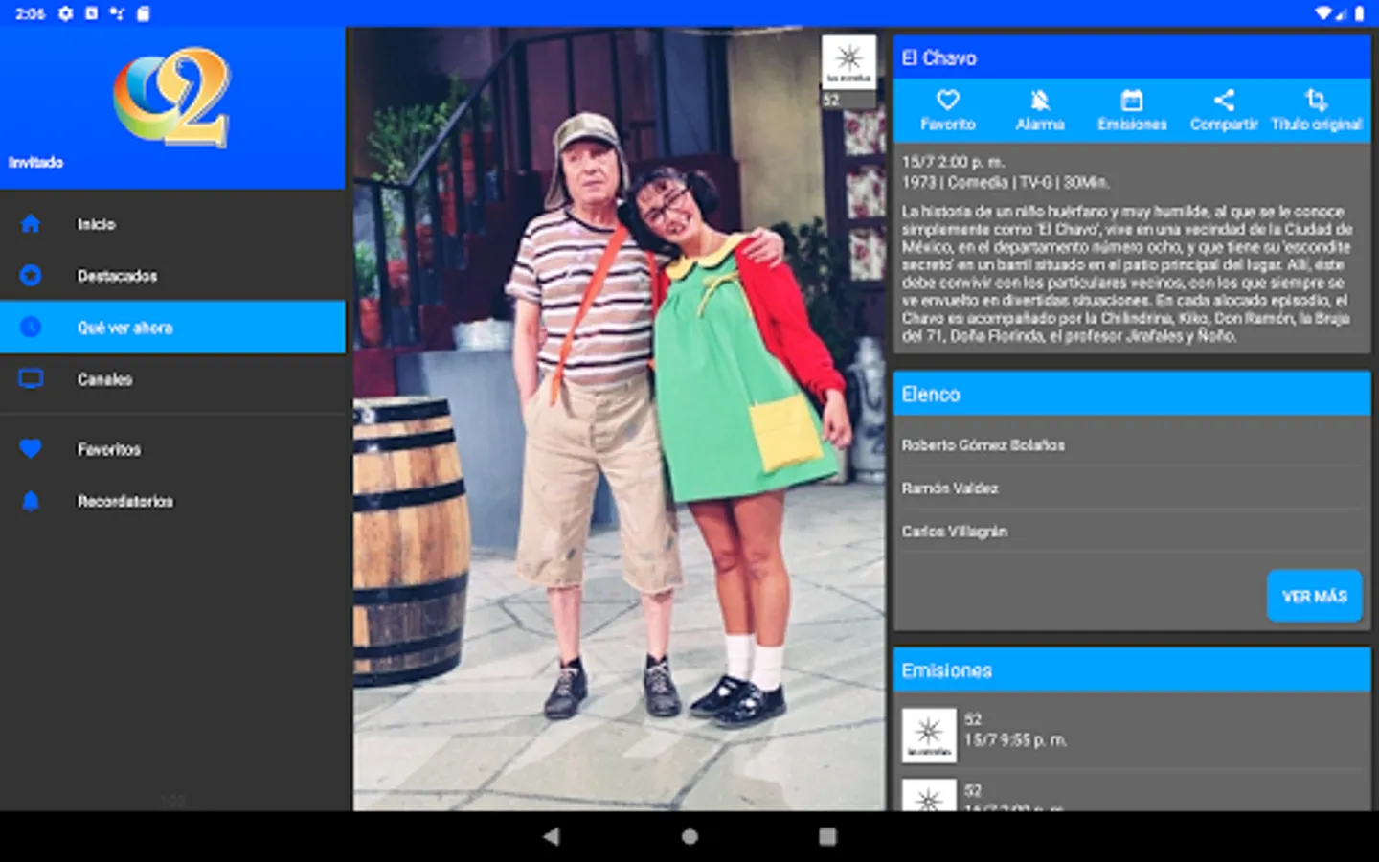Screen dimensions: 1379x862
Task: Click the VER MÁS button under Elenco
Action: (x=1314, y=596)
